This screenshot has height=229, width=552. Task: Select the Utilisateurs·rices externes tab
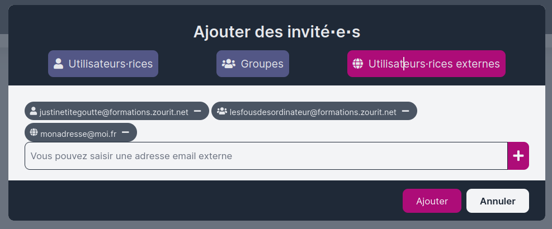tap(426, 64)
